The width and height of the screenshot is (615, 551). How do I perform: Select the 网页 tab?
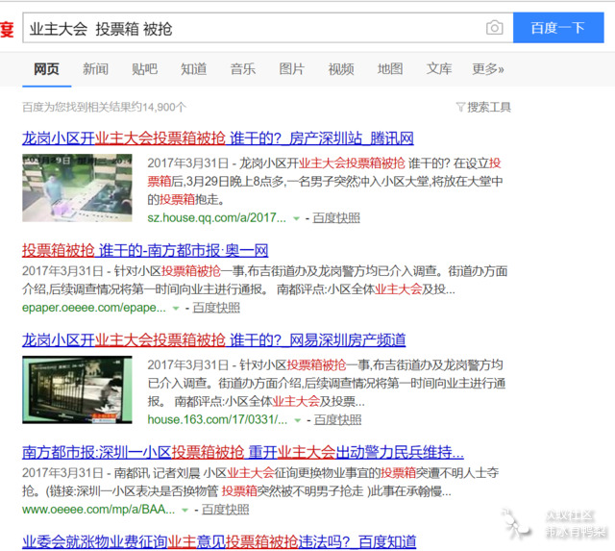[47, 69]
